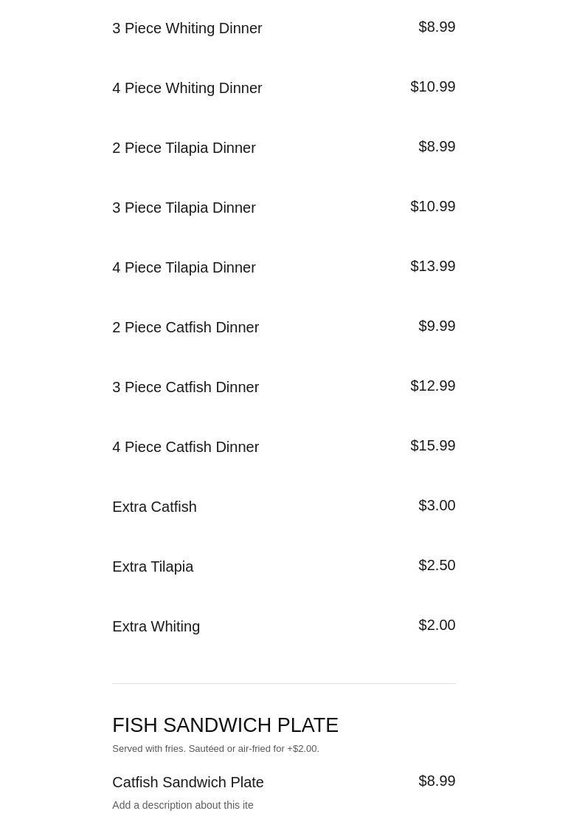Click the 2 Piece Catfish Dinner name
This screenshot has height=839, width=568.
pyautogui.click(x=185, y=327)
